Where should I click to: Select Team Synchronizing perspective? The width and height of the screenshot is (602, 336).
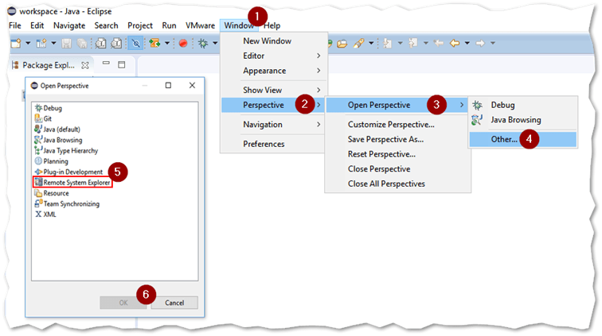pyautogui.click(x=67, y=204)
